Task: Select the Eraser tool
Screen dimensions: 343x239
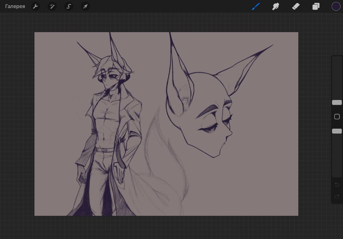Action: [x=296, y=7]
